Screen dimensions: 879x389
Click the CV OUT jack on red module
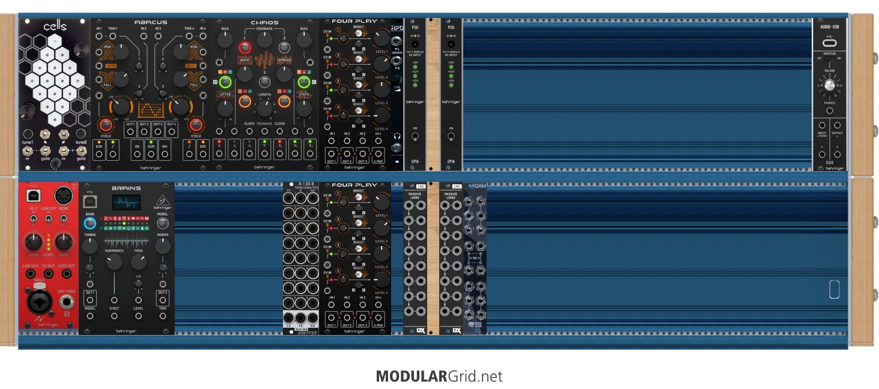[x=47, y=274]
